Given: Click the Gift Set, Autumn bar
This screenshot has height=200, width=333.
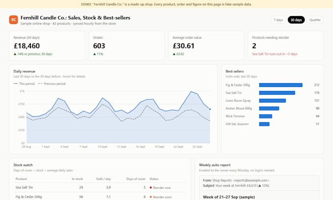Looking at the screenshot, I should 264,124.
